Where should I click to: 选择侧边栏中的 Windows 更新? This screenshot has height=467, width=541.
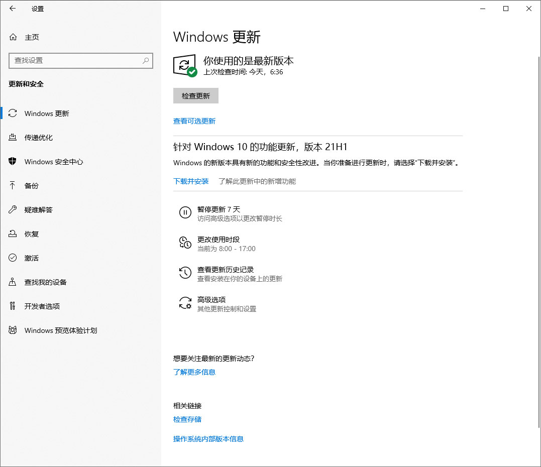pos(47,113)
